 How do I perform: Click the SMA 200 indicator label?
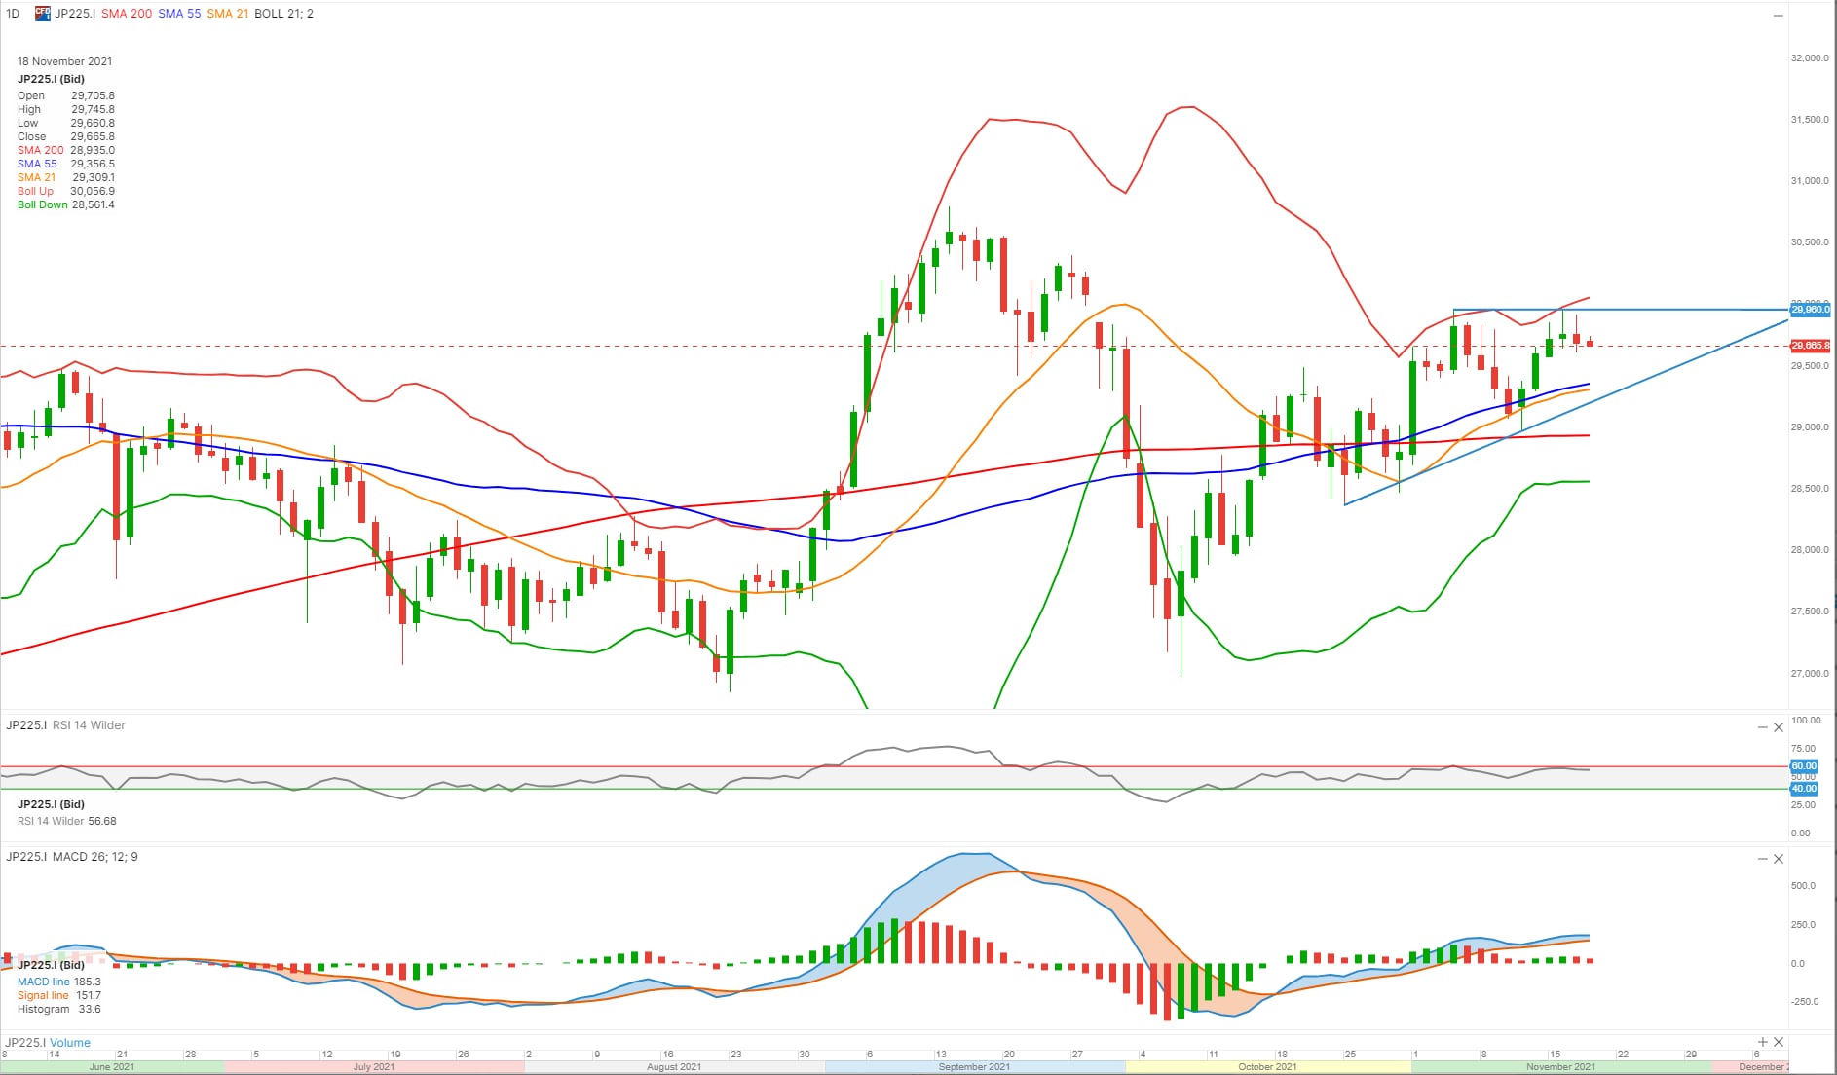point(127,14)
